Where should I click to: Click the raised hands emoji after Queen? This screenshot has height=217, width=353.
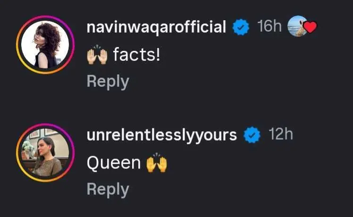156,163
